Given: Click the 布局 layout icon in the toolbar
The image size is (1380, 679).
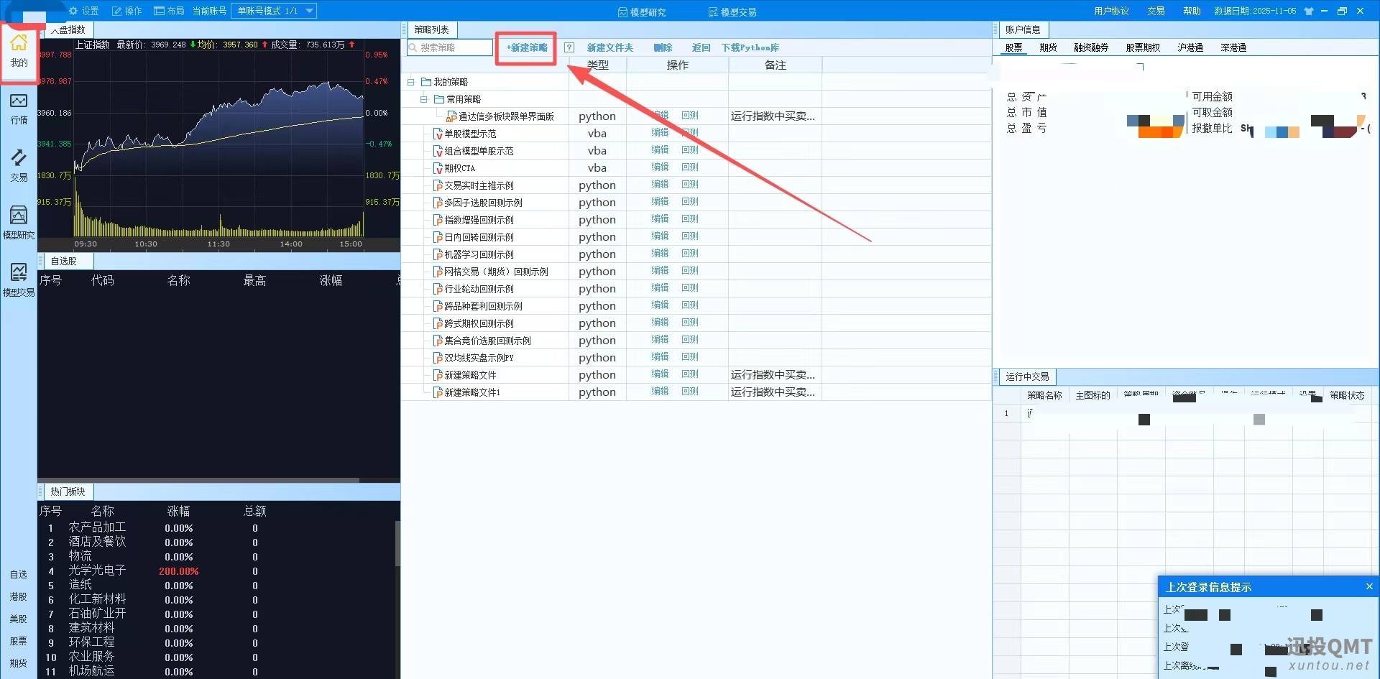Looking at the screenshot, I should click(168, 11).
